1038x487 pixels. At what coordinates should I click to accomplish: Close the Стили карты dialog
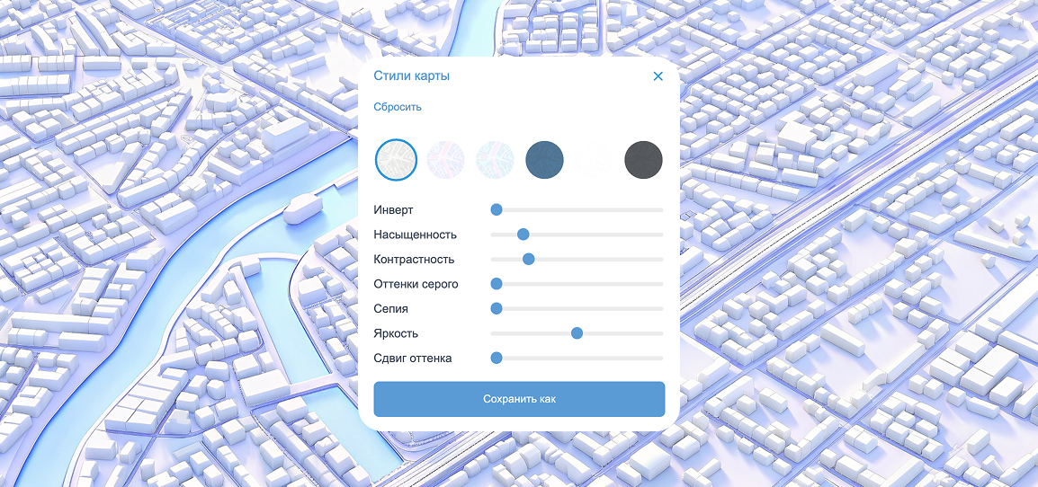658,76
